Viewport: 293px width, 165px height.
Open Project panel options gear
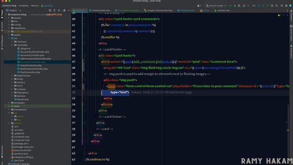[x=64, y=11]
